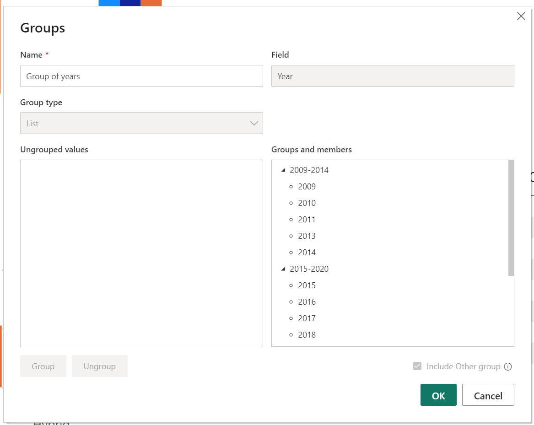Click the Name field with Group of years
534x425 pixels.
(x=141, y=76)
